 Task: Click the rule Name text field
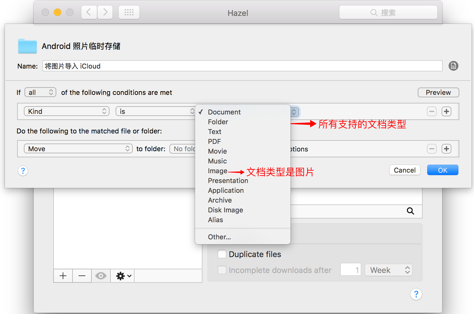[242, 66]
